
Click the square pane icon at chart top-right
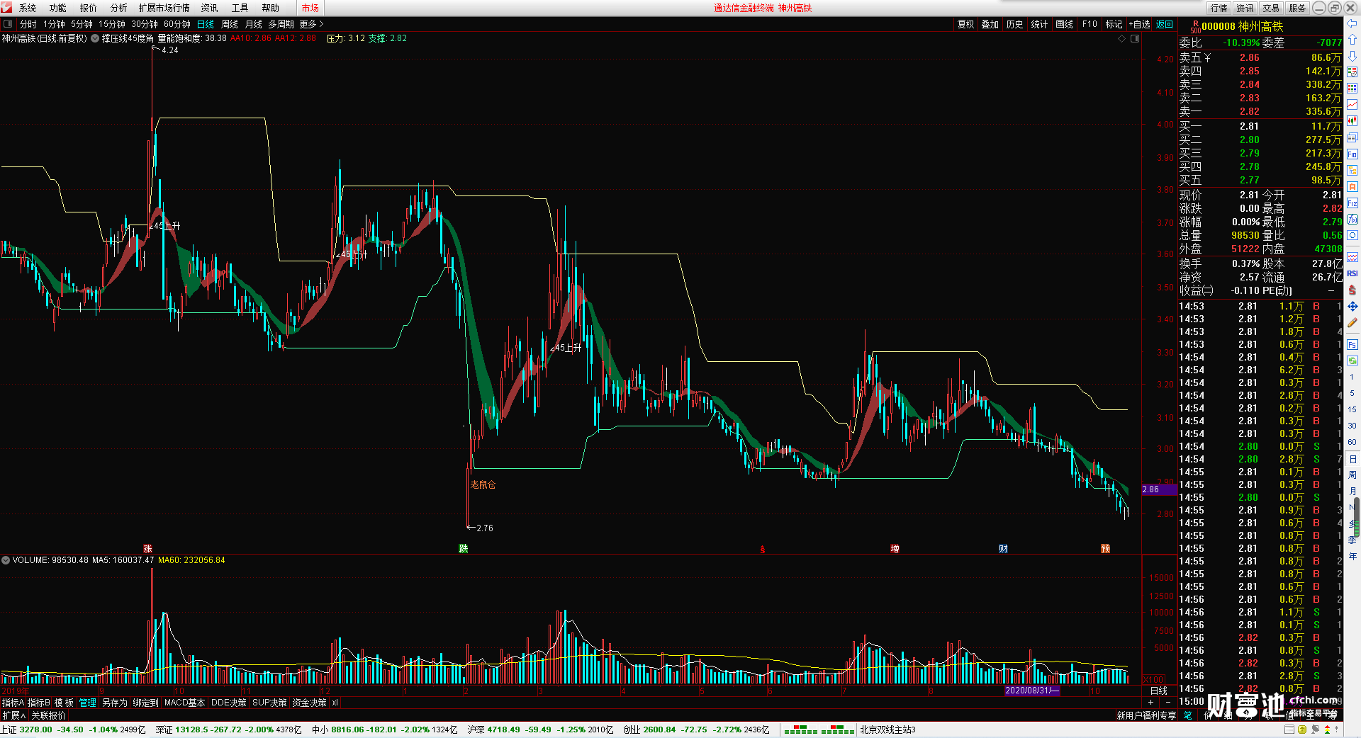pyautogui.click(x=1134, y=39)
